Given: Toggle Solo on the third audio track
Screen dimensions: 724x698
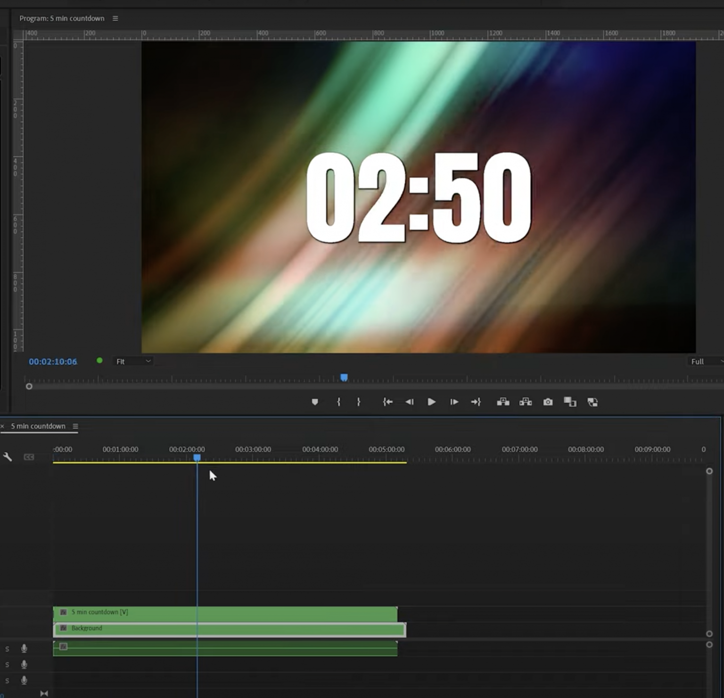Looking at the screenshot, I should pyautogui.click(x=7, y=681).
